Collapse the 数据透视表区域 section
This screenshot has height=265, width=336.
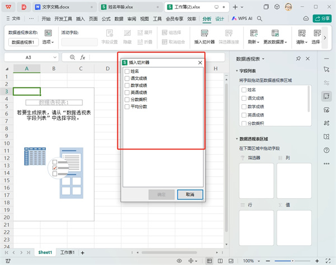click(x=237, y=139)
